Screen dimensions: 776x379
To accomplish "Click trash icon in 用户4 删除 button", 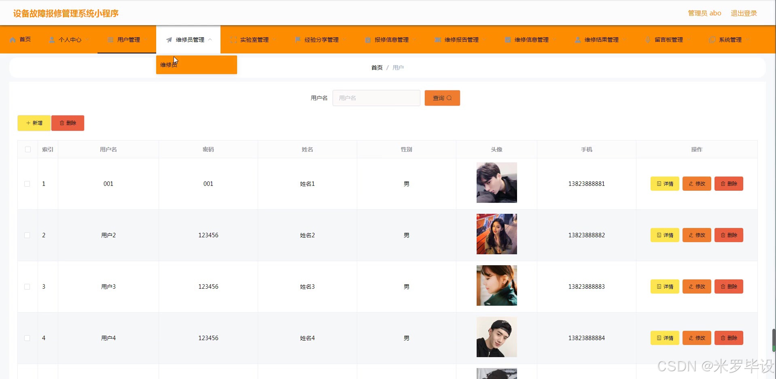I will point(723,338).
